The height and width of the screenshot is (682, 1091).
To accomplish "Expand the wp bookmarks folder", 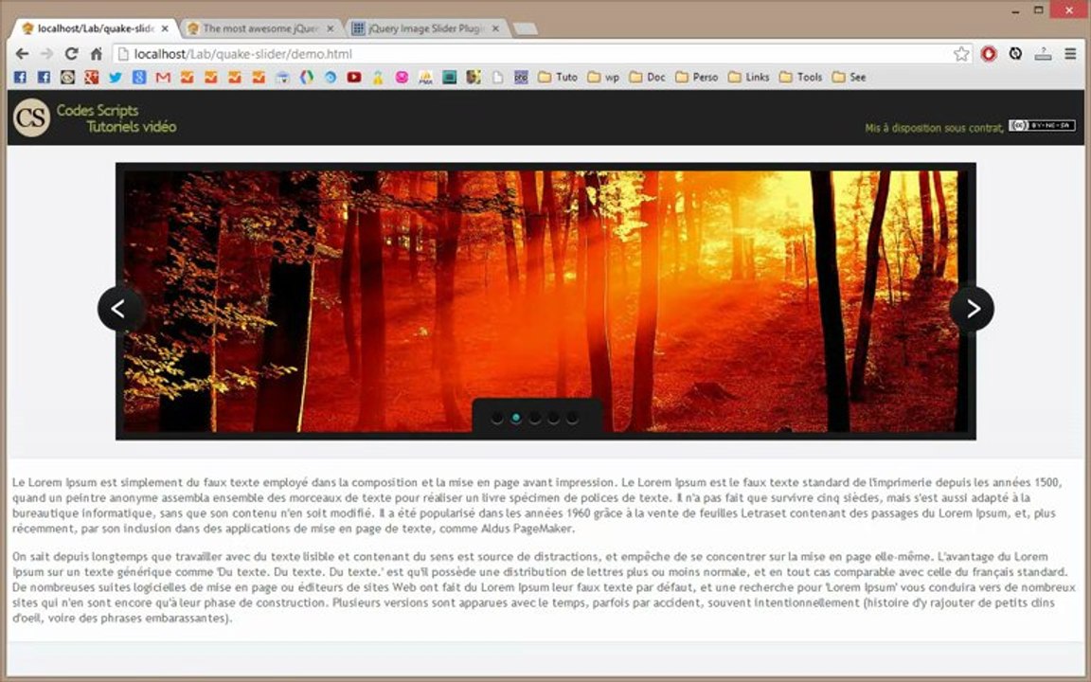I will [x=603, y=78].
